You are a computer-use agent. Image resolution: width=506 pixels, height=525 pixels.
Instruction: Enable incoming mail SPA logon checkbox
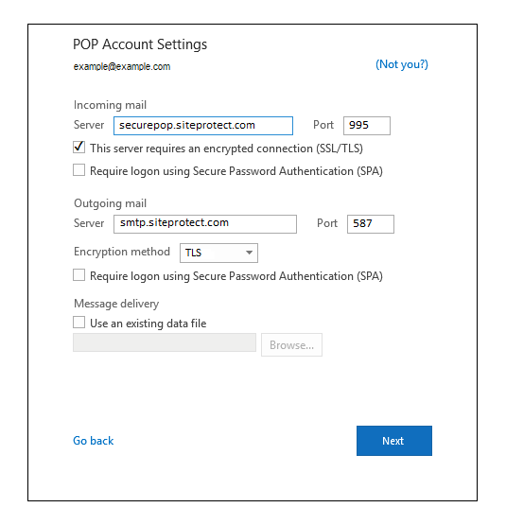click(x=79, y=170)
